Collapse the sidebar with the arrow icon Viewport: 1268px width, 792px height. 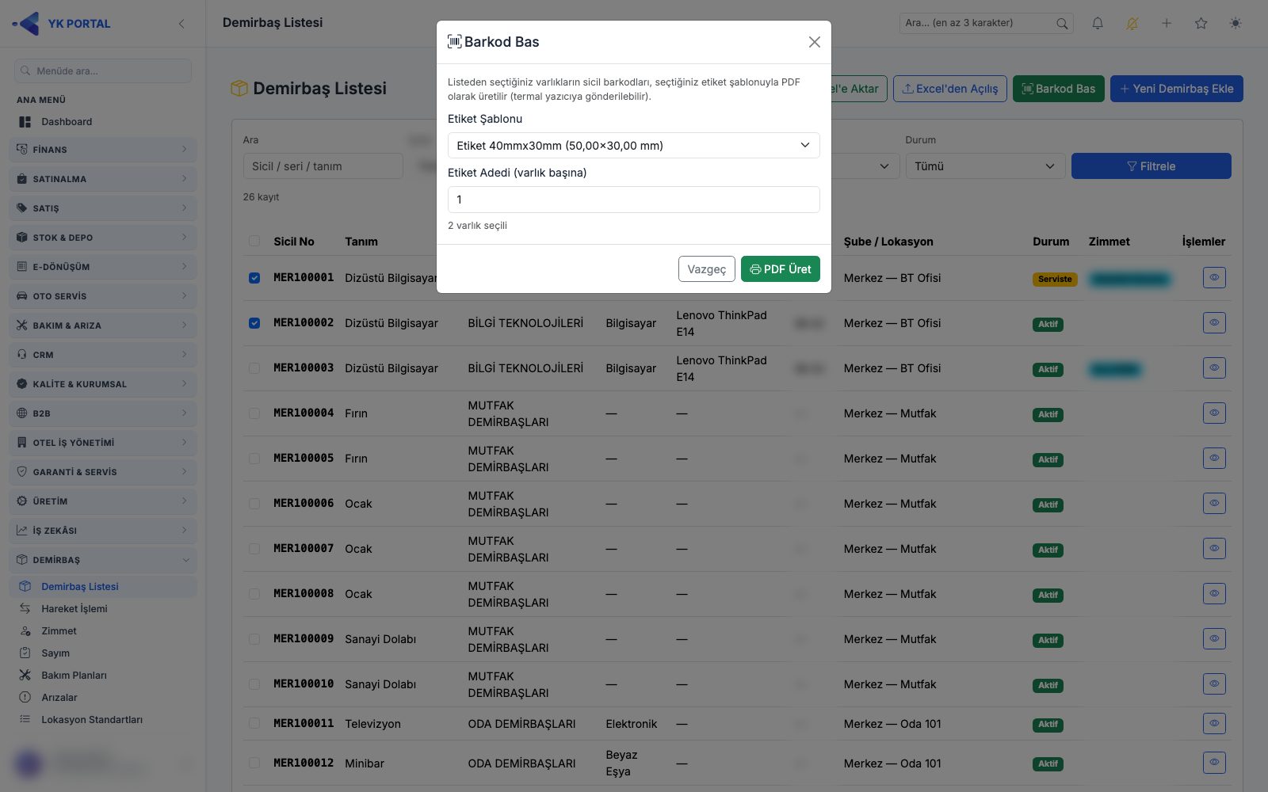coord(181,24)
